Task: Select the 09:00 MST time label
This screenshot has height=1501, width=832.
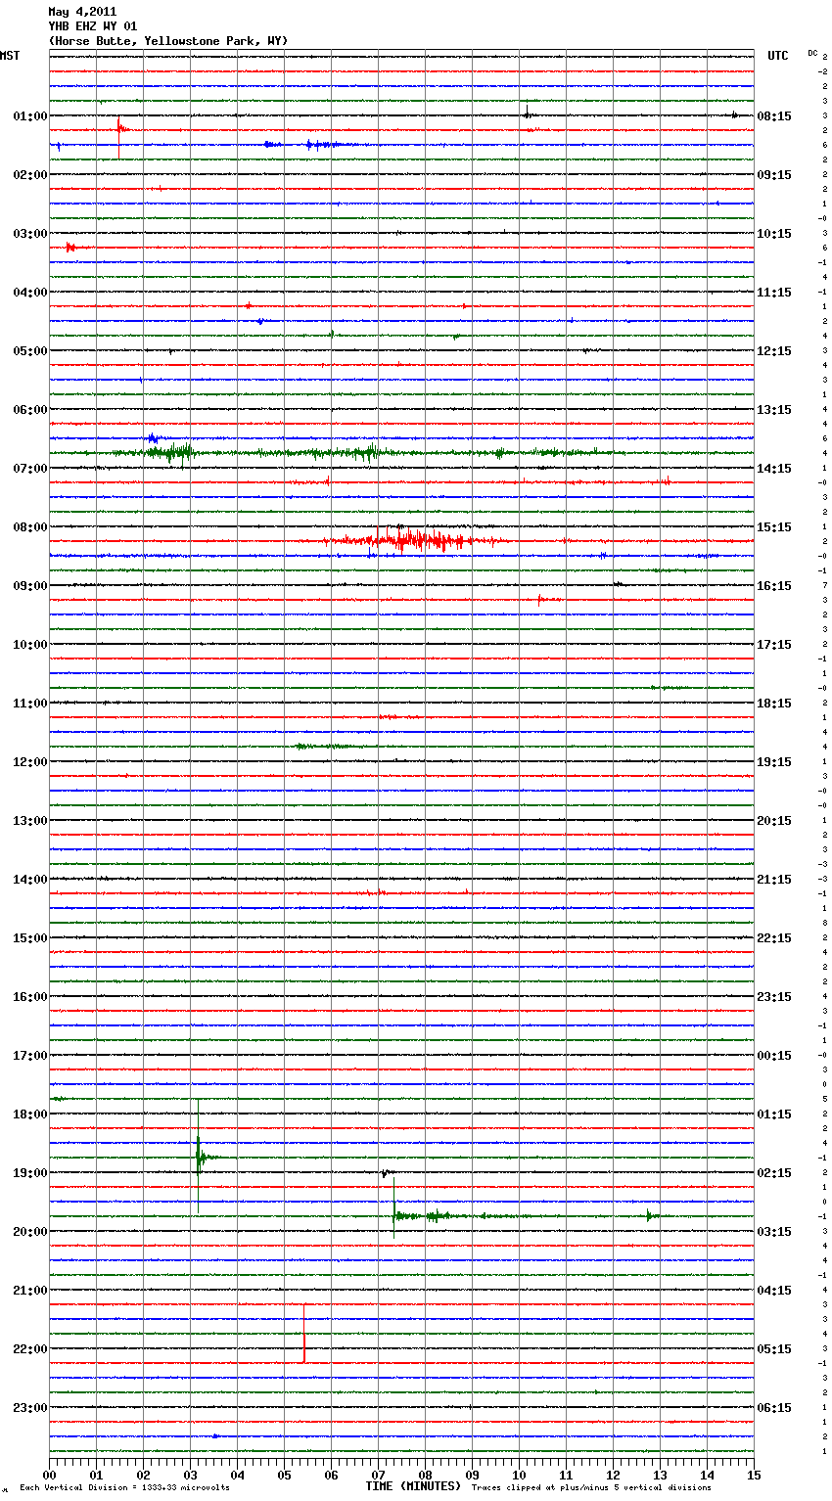Action: point(30,586)
